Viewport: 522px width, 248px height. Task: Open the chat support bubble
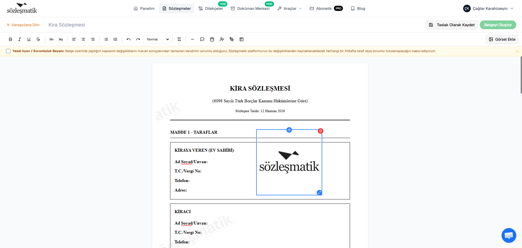click(x=509, y=235)
